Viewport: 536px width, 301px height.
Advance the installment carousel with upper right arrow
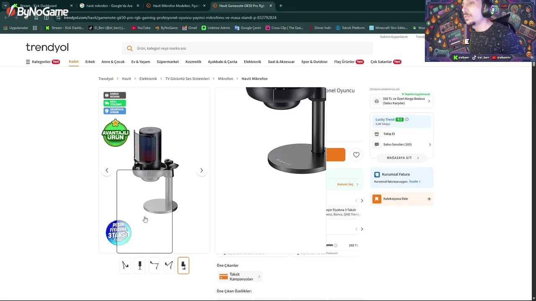[x=362, y=201]
